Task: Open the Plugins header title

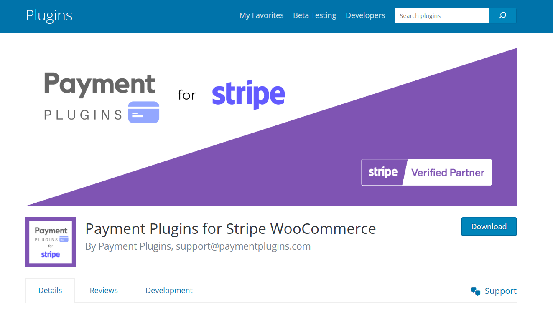Action: coord(49,15)
